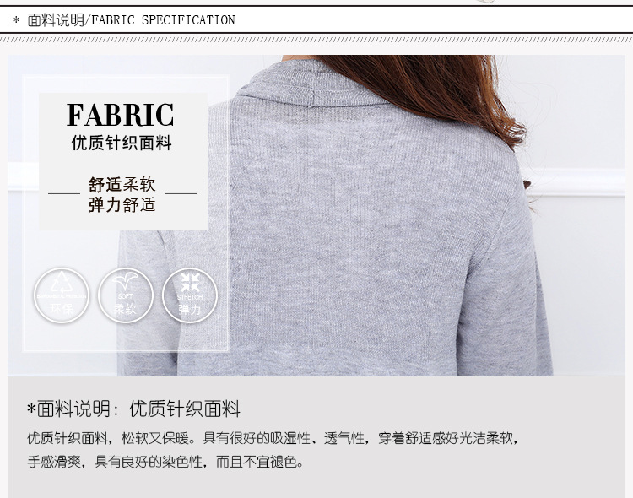Click the four-arrow symbol above STRETCH label
Viewport: 633px width, 498px height.
[x=190, y=282]
